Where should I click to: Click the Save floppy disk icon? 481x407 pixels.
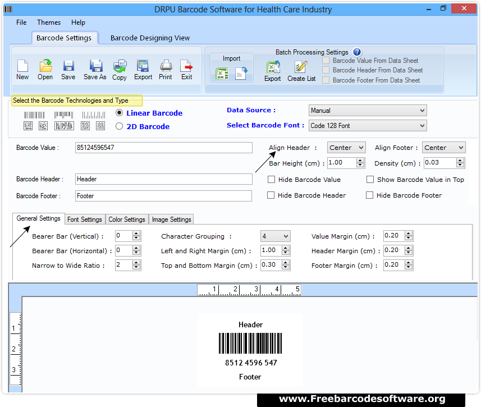click(68, 66)
